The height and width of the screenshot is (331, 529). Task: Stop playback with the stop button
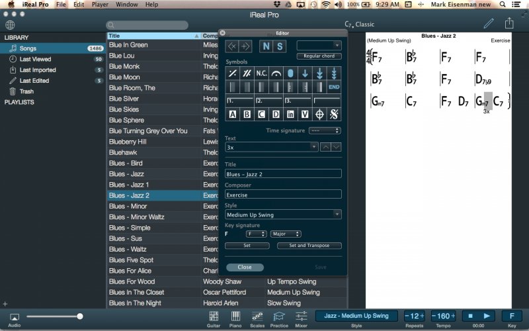coord(470,316)
